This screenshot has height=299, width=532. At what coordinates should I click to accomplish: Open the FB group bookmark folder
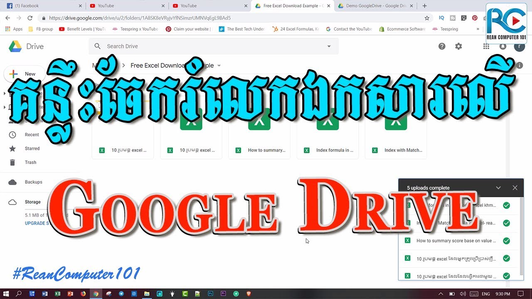(x=41, y=29)
